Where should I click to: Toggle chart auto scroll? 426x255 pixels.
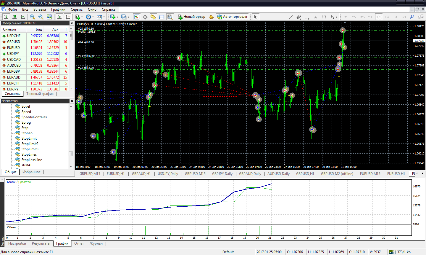[59, 17]
